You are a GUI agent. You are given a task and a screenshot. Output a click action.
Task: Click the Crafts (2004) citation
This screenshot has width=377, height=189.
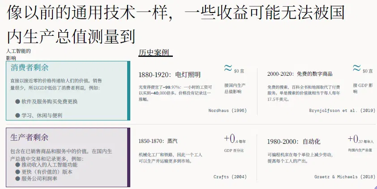[230, 177]
